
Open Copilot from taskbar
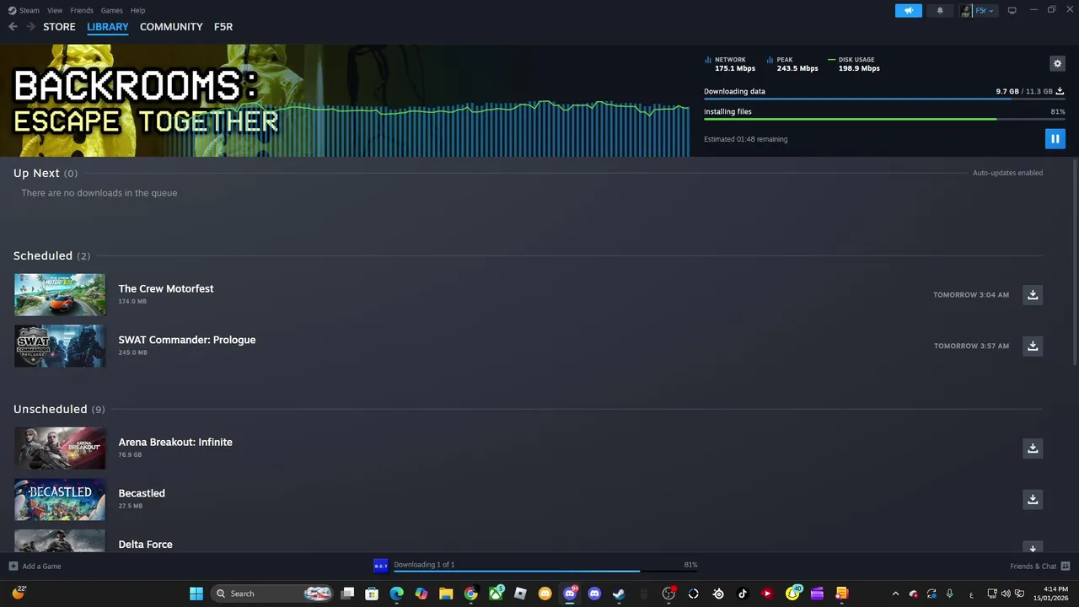pos(421,594)
